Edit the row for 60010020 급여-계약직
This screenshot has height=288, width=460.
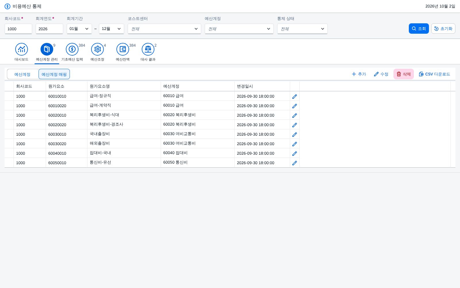[295, 106]
